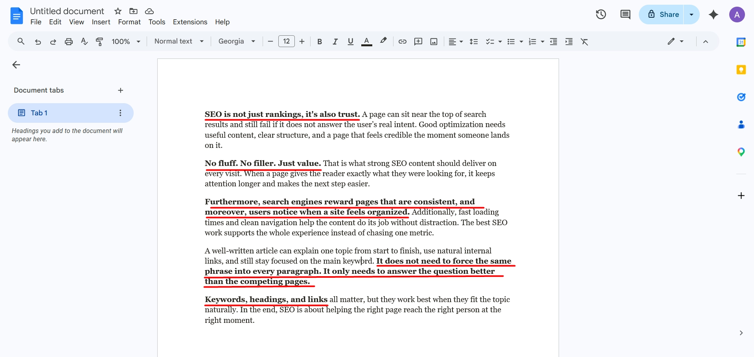Expand the numbered list options arrow

(x=543, y=42)
